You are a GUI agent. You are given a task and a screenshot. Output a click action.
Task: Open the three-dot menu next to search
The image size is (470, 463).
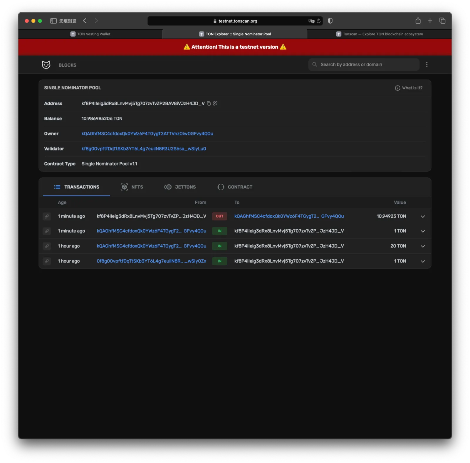point(427,64)
